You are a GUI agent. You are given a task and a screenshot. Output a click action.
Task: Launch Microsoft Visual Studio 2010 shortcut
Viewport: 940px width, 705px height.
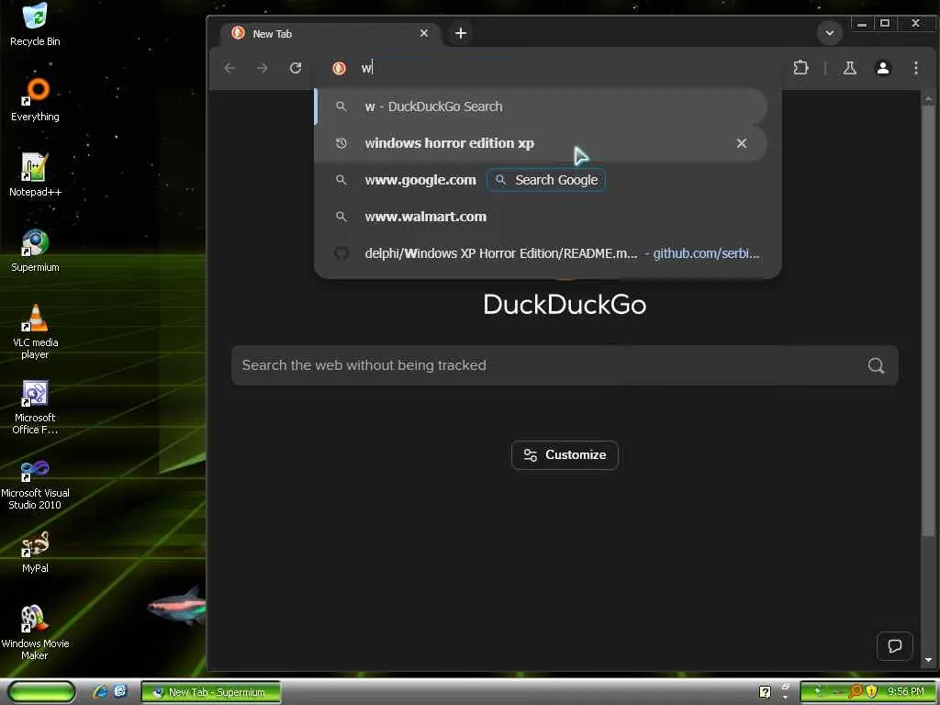coord(35,483)
